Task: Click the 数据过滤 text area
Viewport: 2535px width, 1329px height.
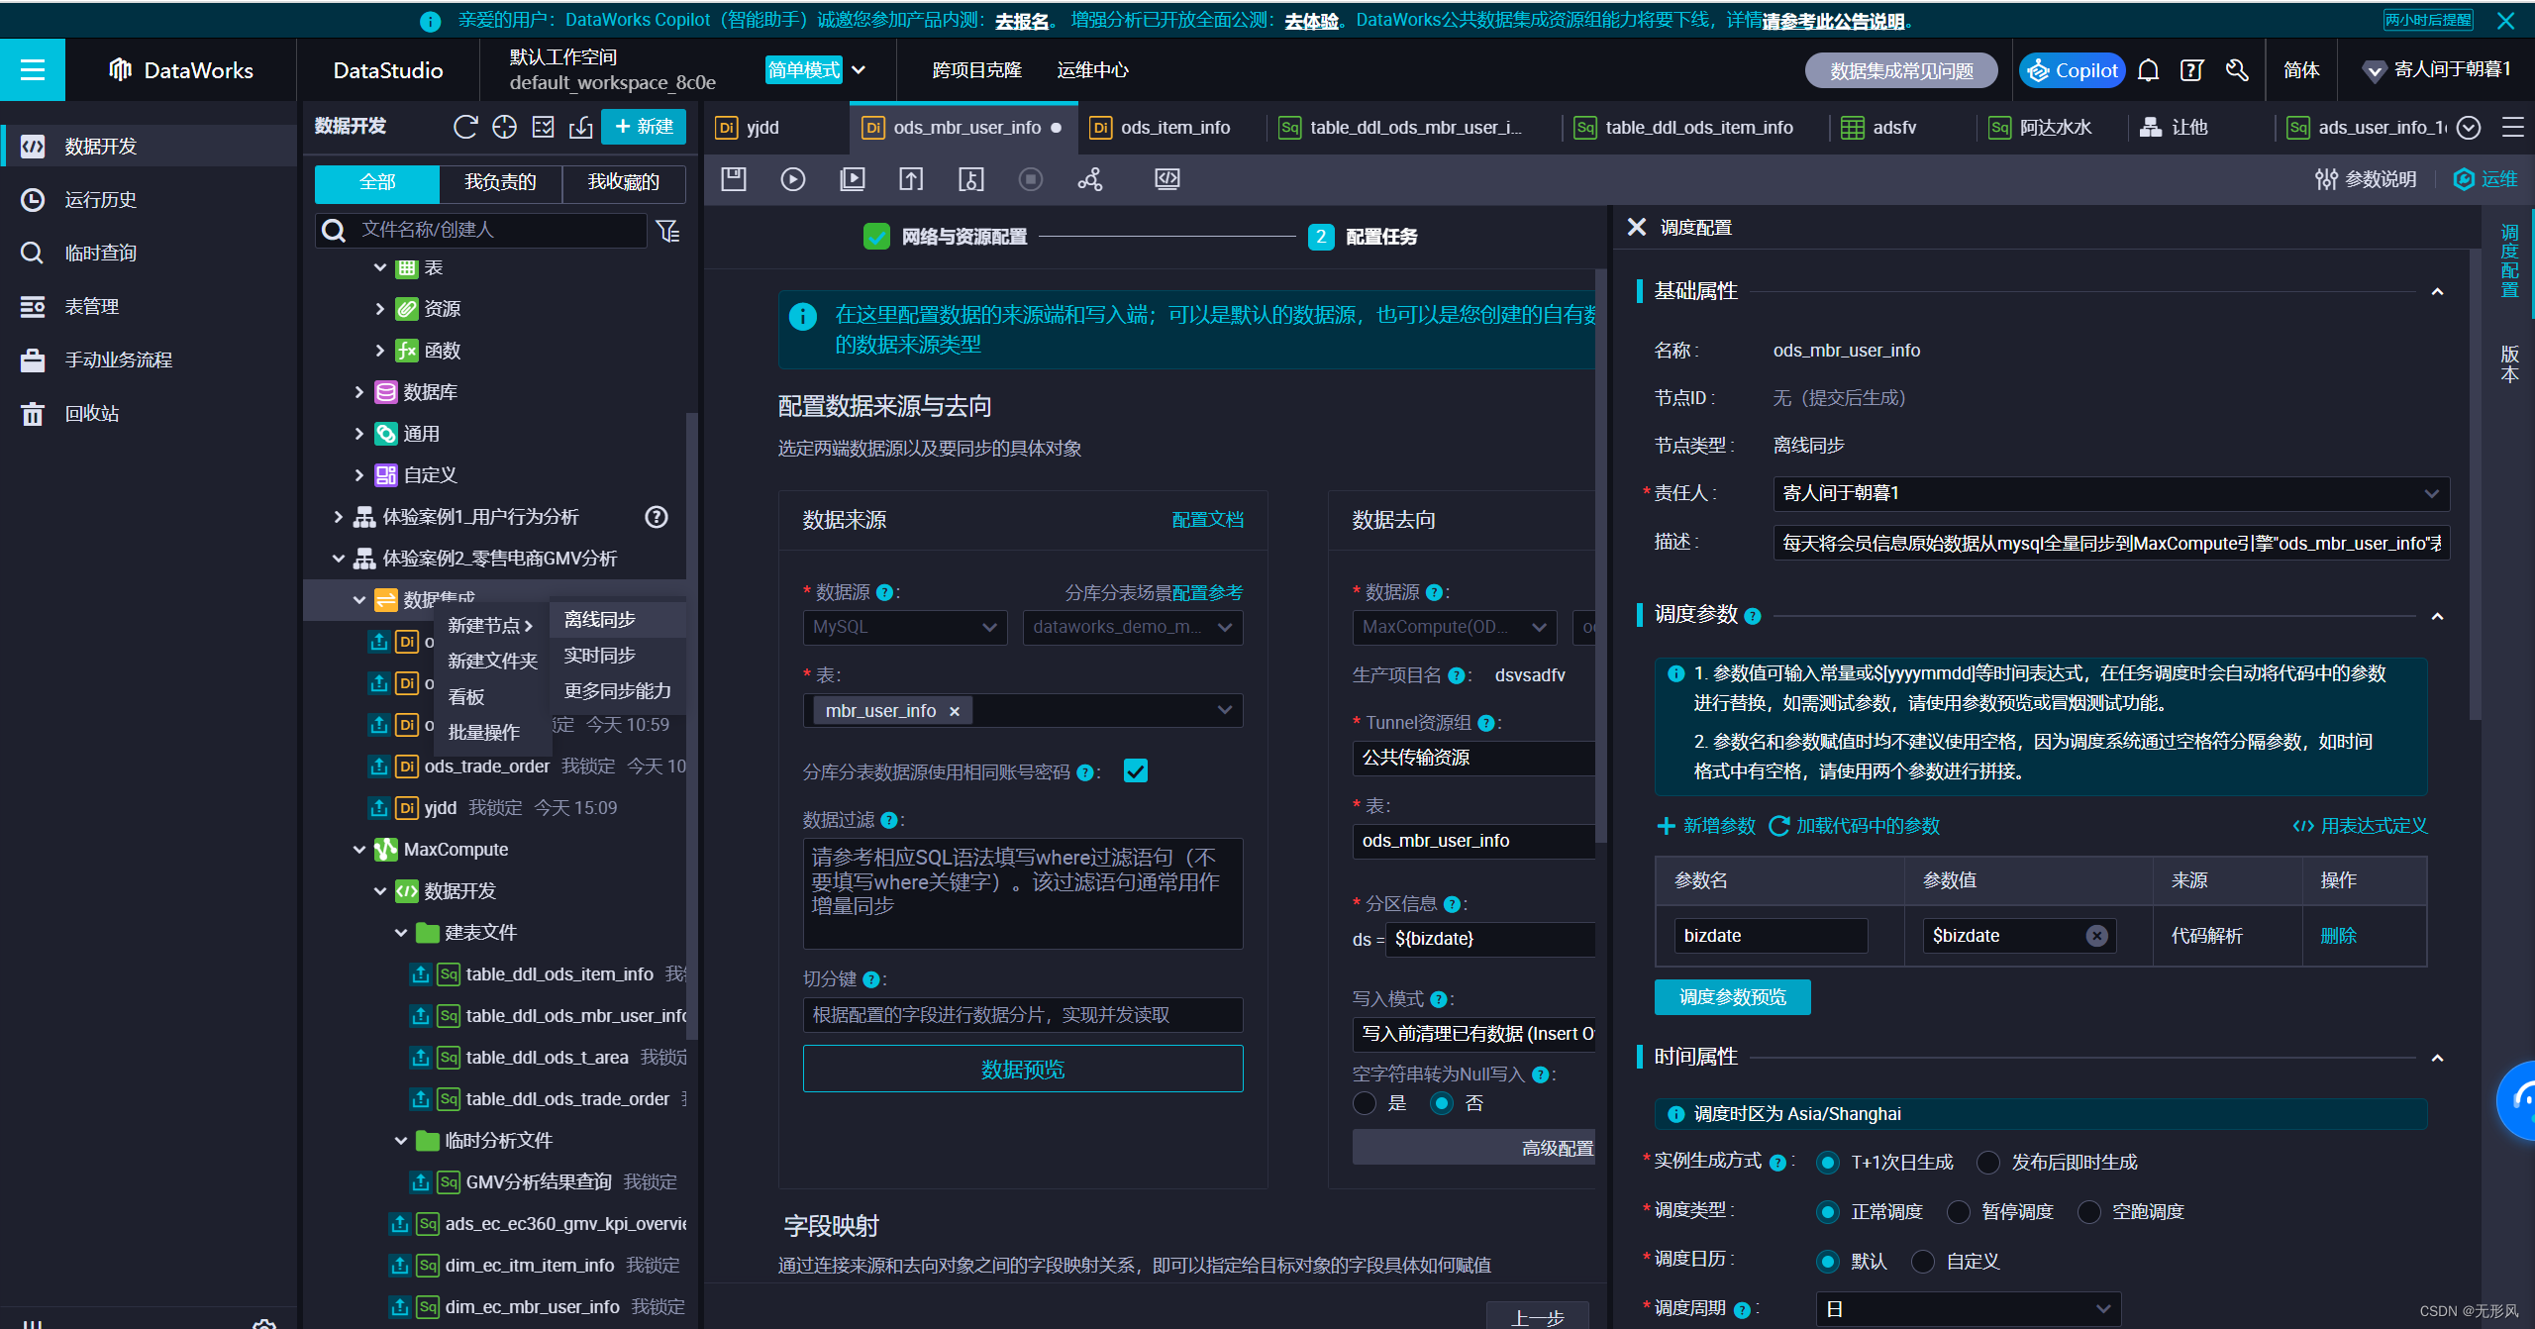Action: pyautogui.click(x=1023, y=893)
